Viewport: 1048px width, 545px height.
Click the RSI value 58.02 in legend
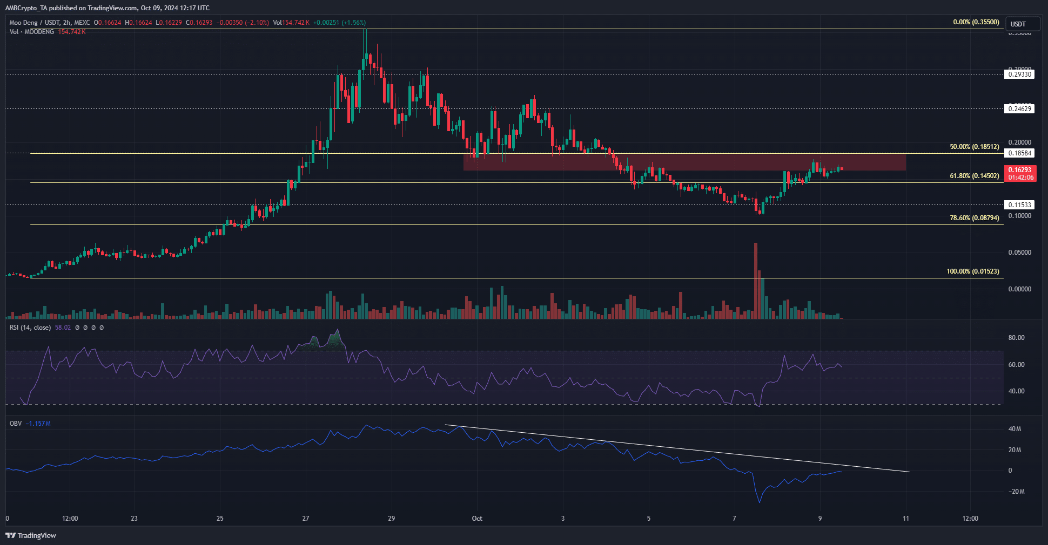63,328
